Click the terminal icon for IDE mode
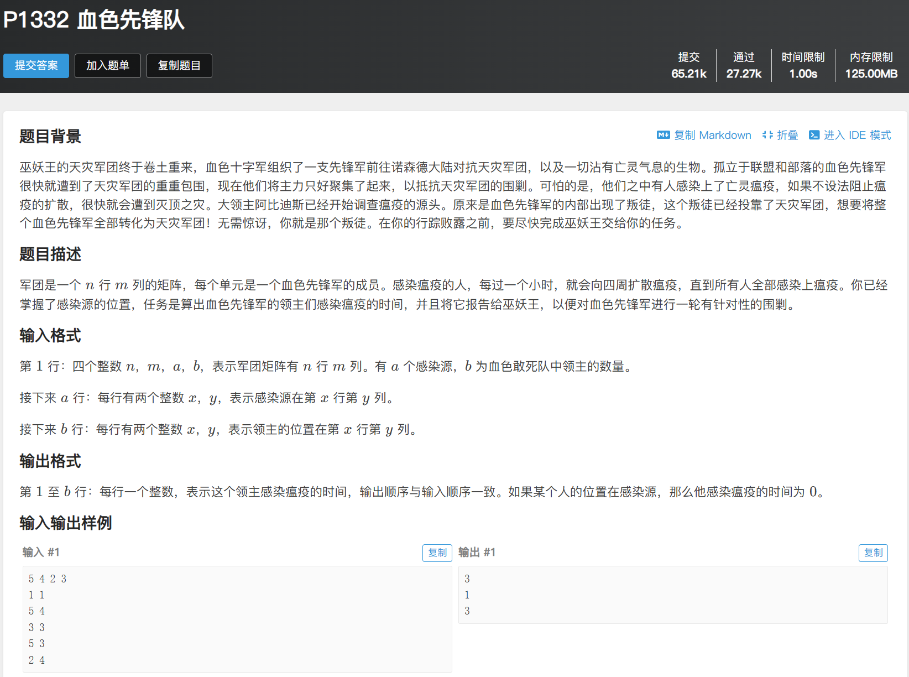 point(814,135)
